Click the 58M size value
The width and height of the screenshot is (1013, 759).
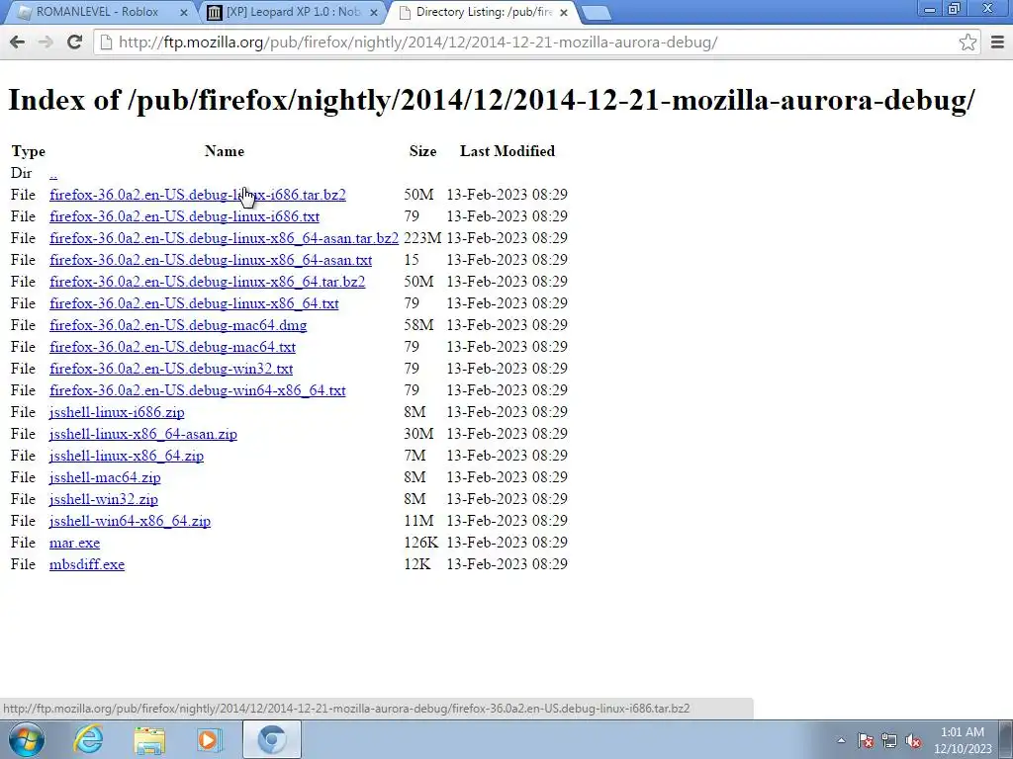point(418,325)
